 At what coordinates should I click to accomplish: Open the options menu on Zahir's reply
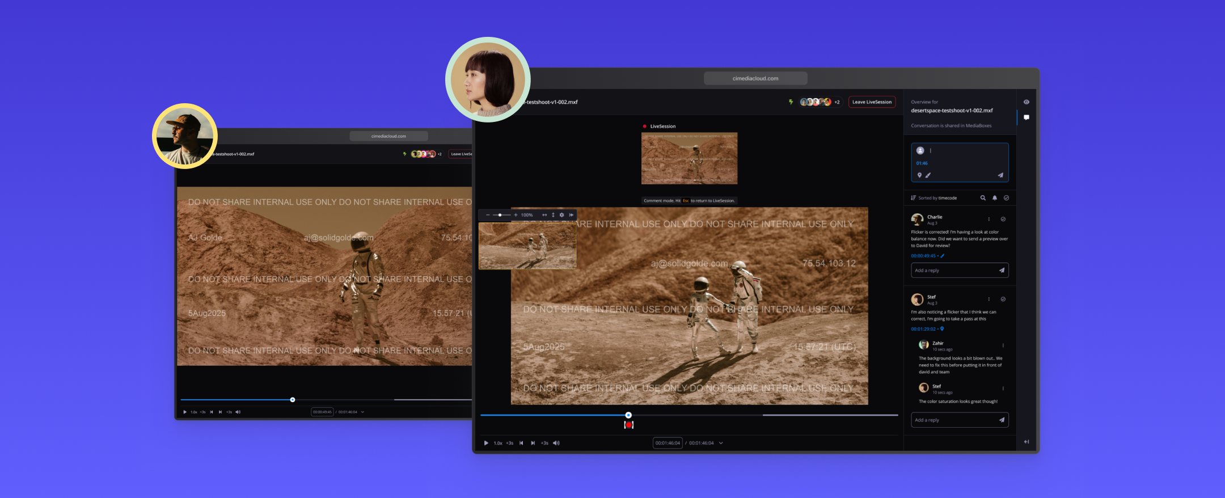(1003, 345)
